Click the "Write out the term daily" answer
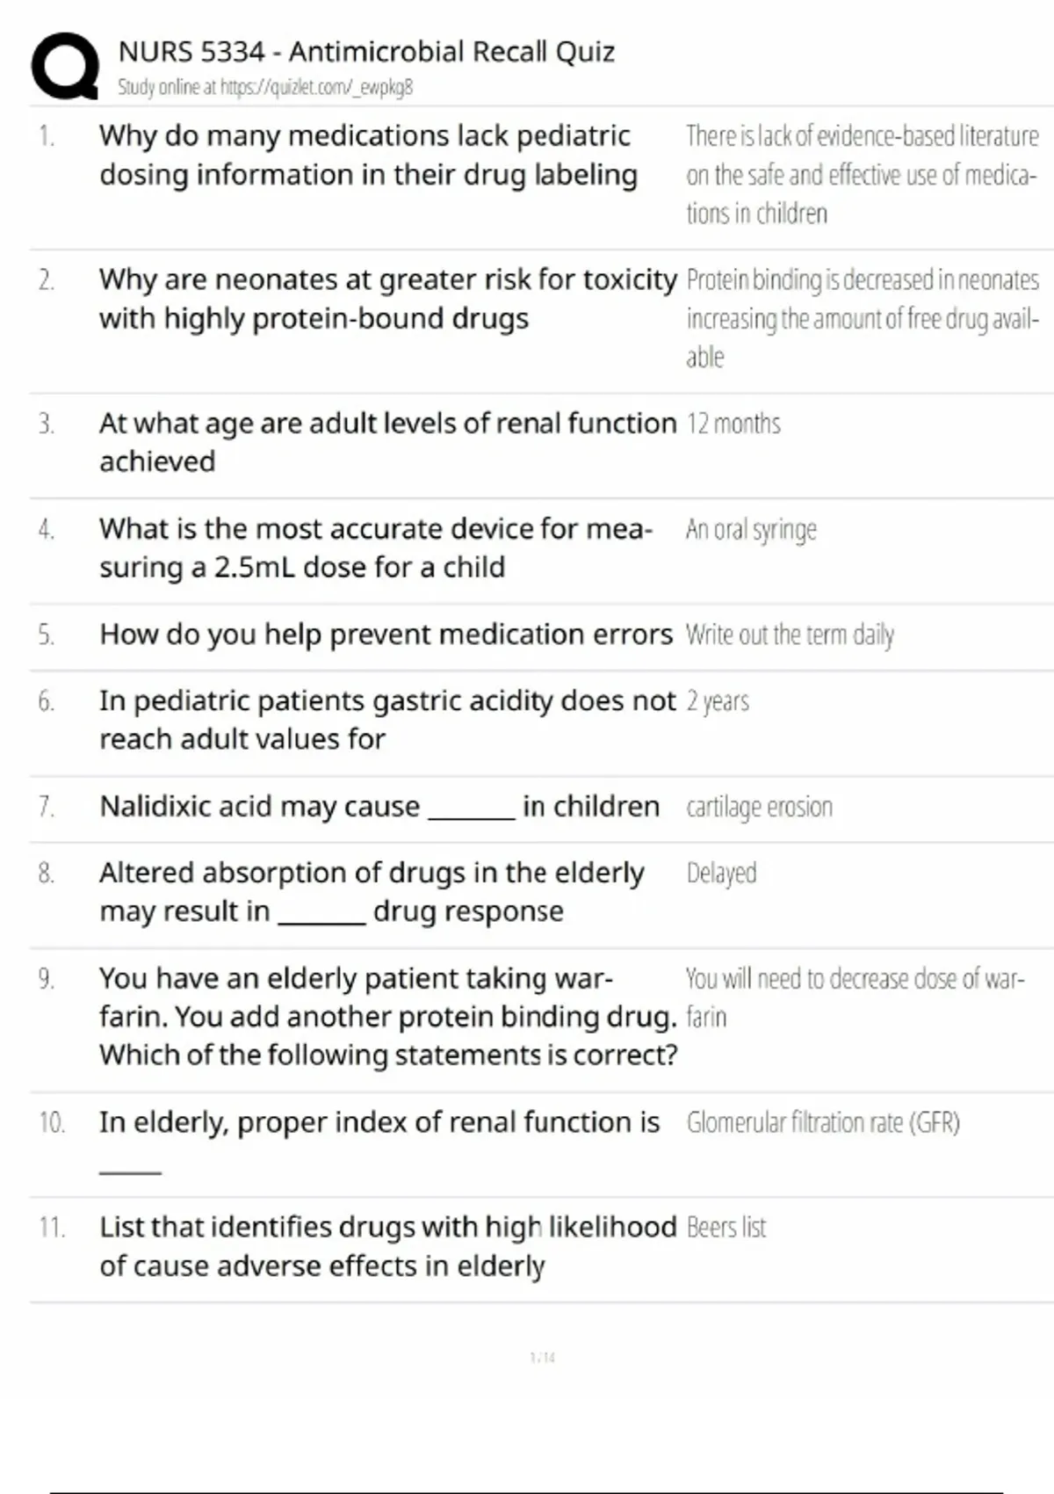This screenshot has height=1494, width=1054. pos(790,635)
